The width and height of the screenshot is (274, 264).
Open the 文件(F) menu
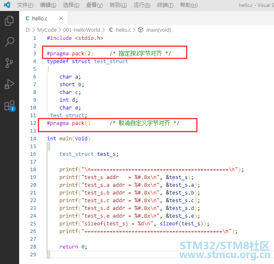25,5
